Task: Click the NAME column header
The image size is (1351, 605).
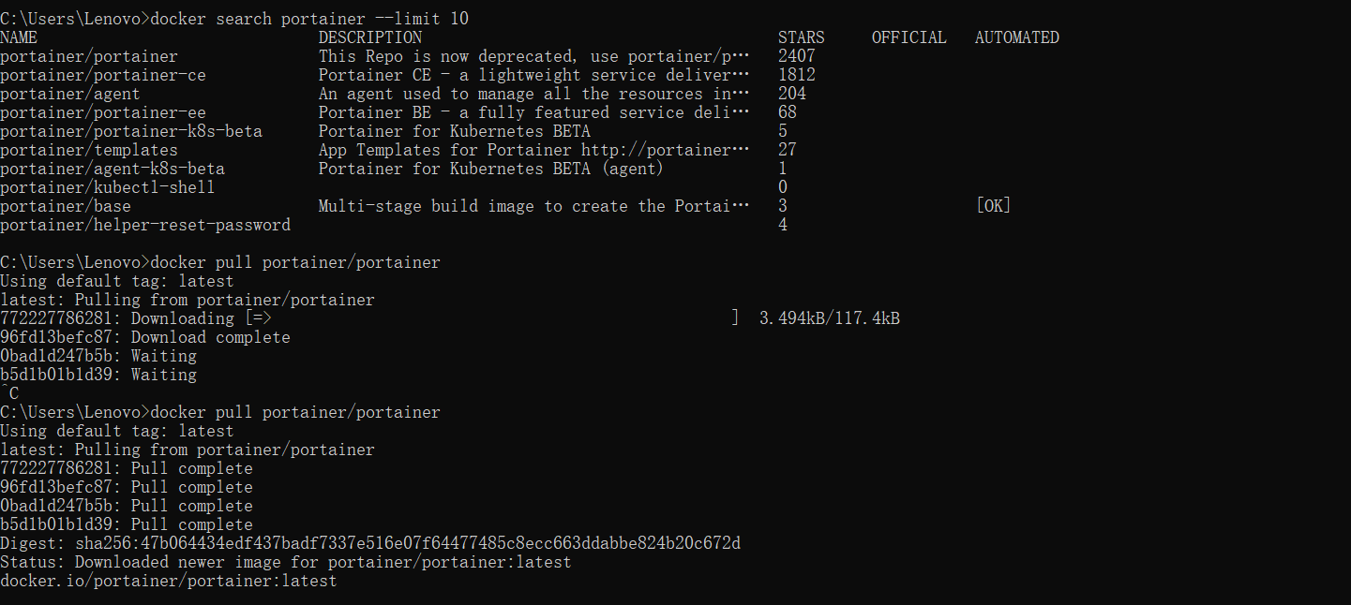Action: [x=19, y=37]
